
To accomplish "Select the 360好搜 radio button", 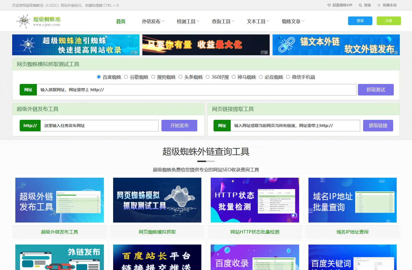I will 207,77.
